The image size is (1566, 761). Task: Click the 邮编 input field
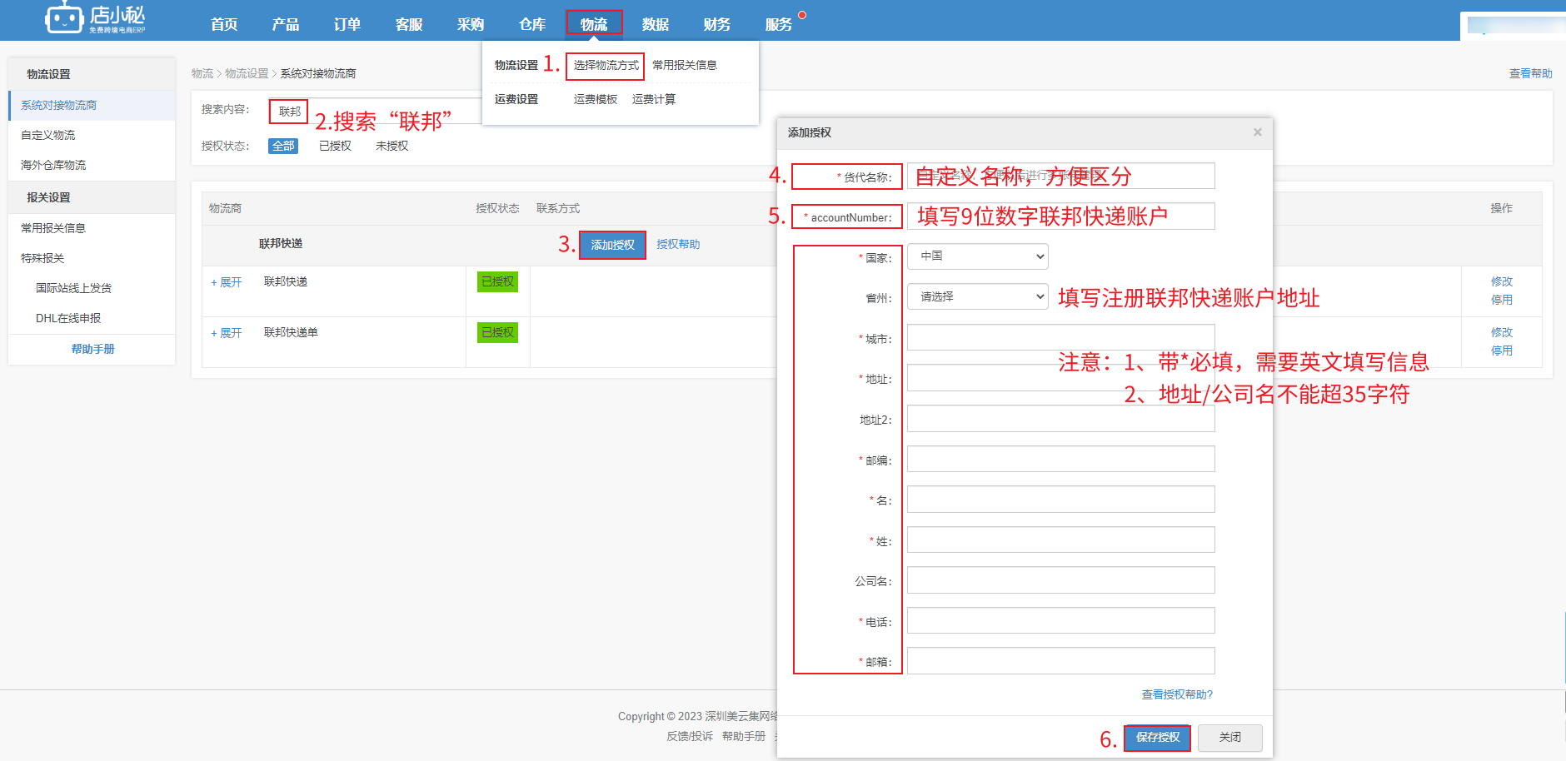point(1060,459)
